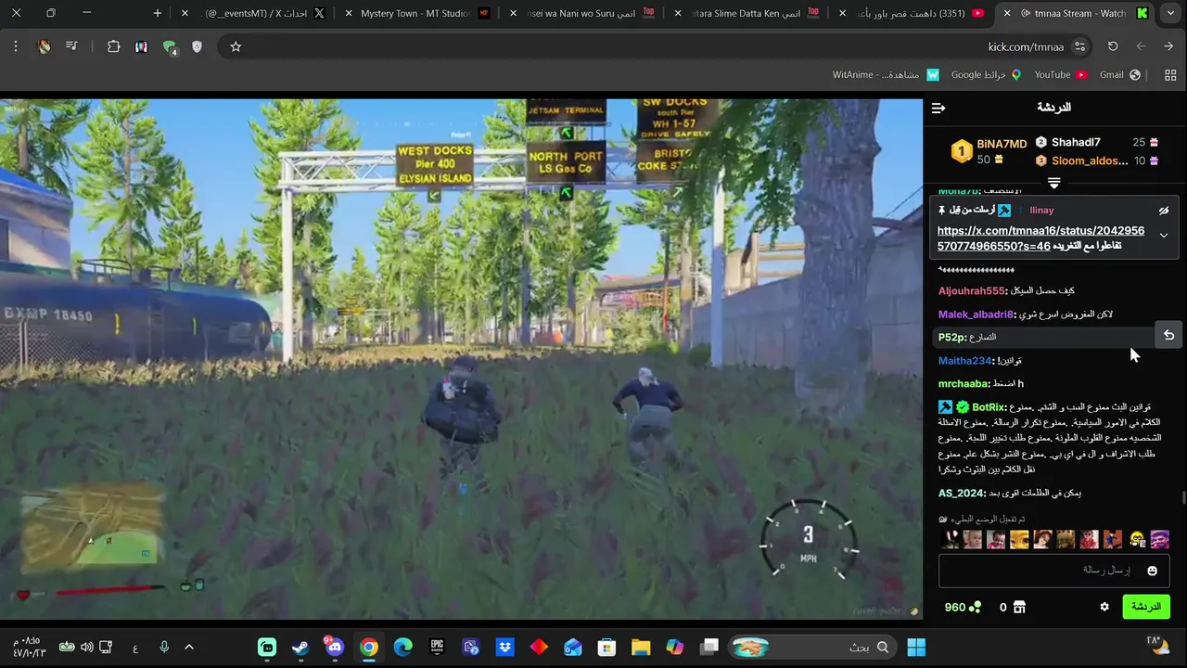Open the Windows Start button

pyautogui.click(x=916, y=647)
